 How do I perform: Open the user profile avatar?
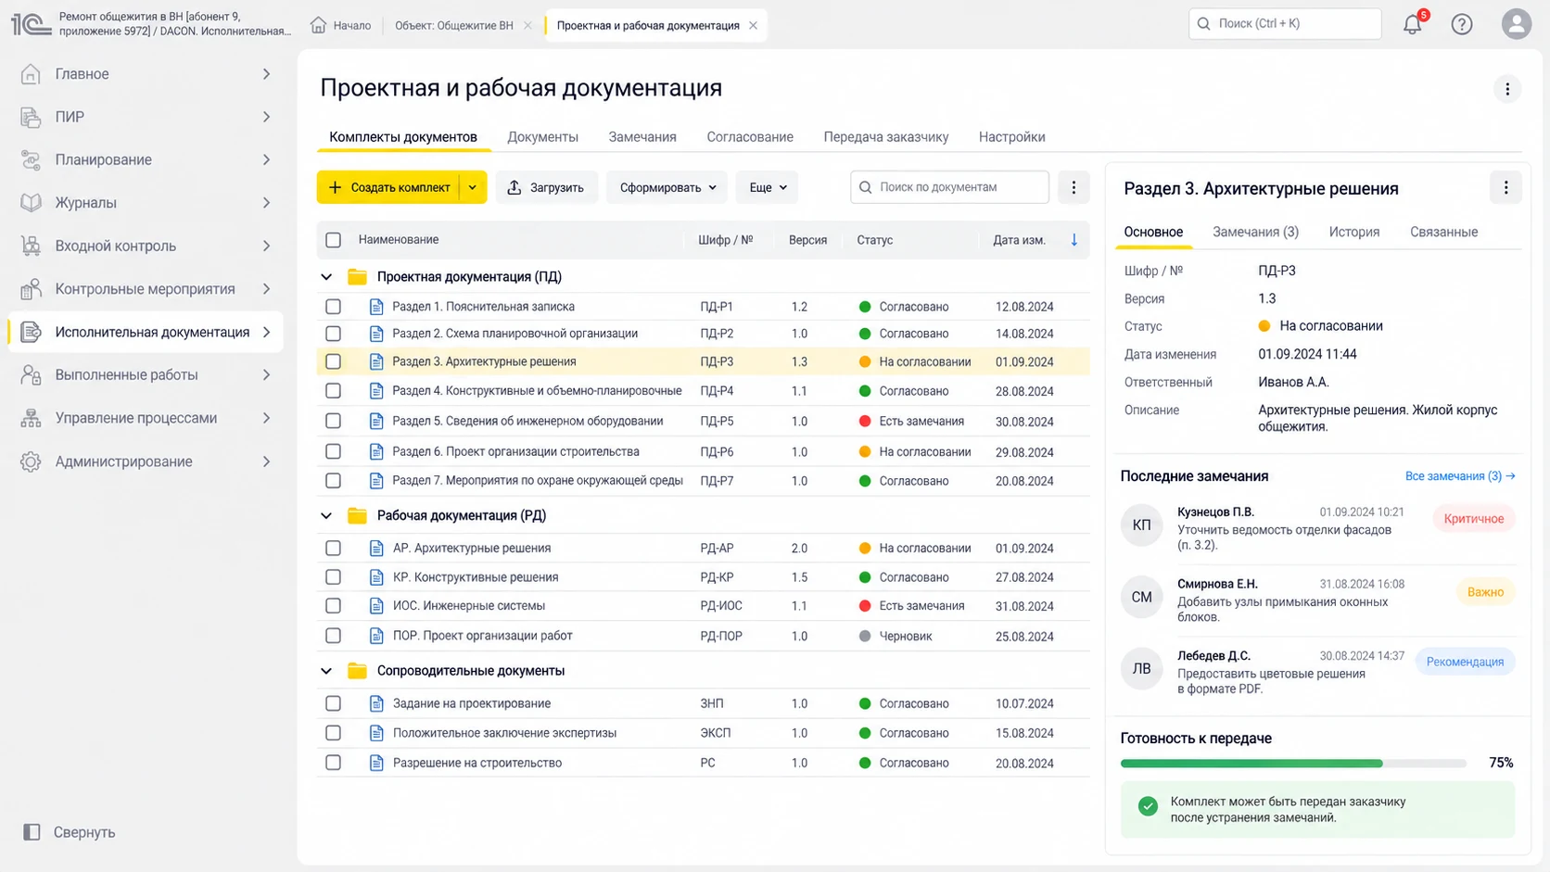point(1517,24)
